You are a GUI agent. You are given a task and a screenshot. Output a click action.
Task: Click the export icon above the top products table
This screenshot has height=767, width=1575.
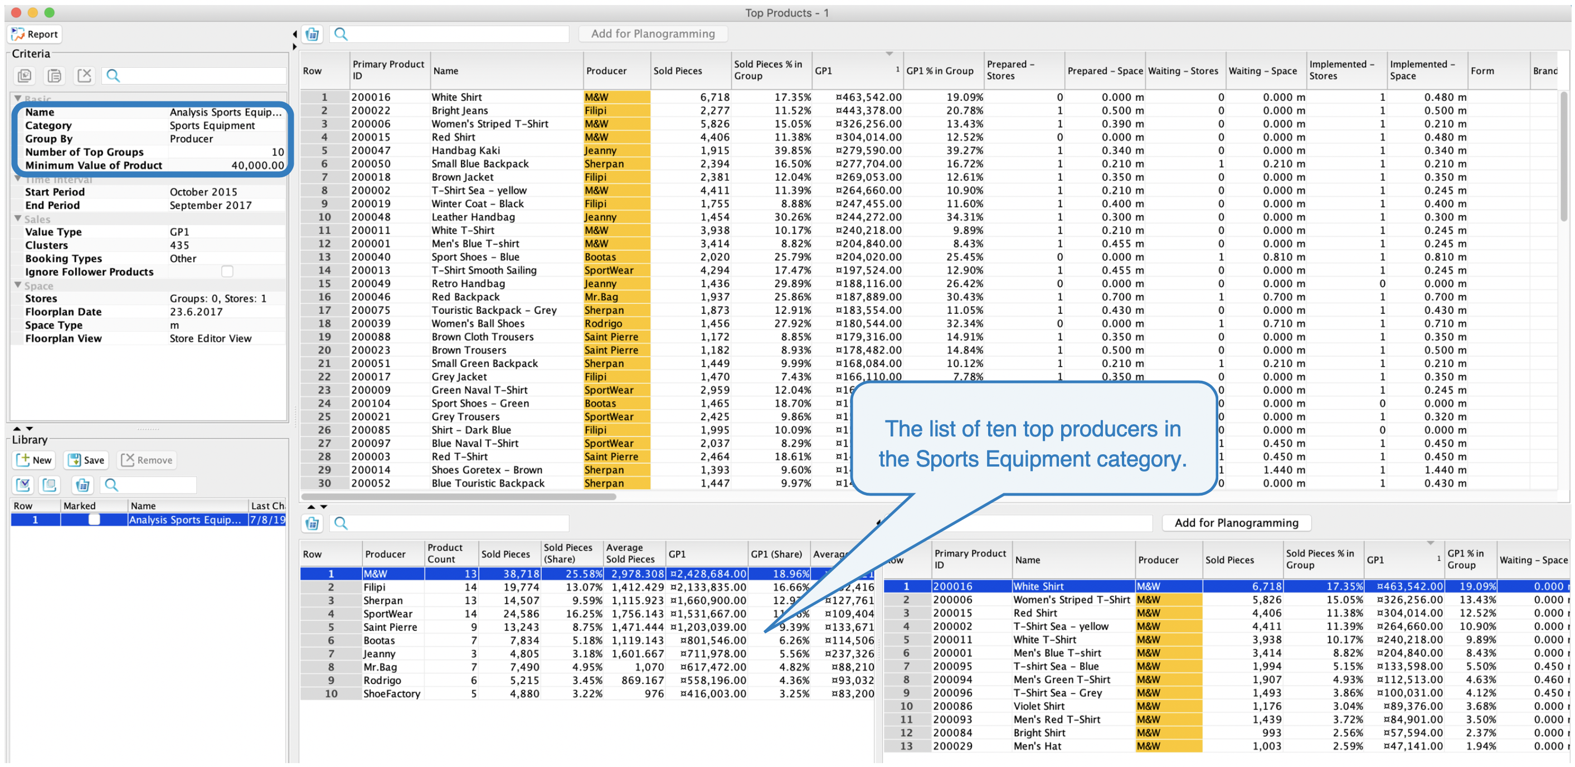(313, 34)
